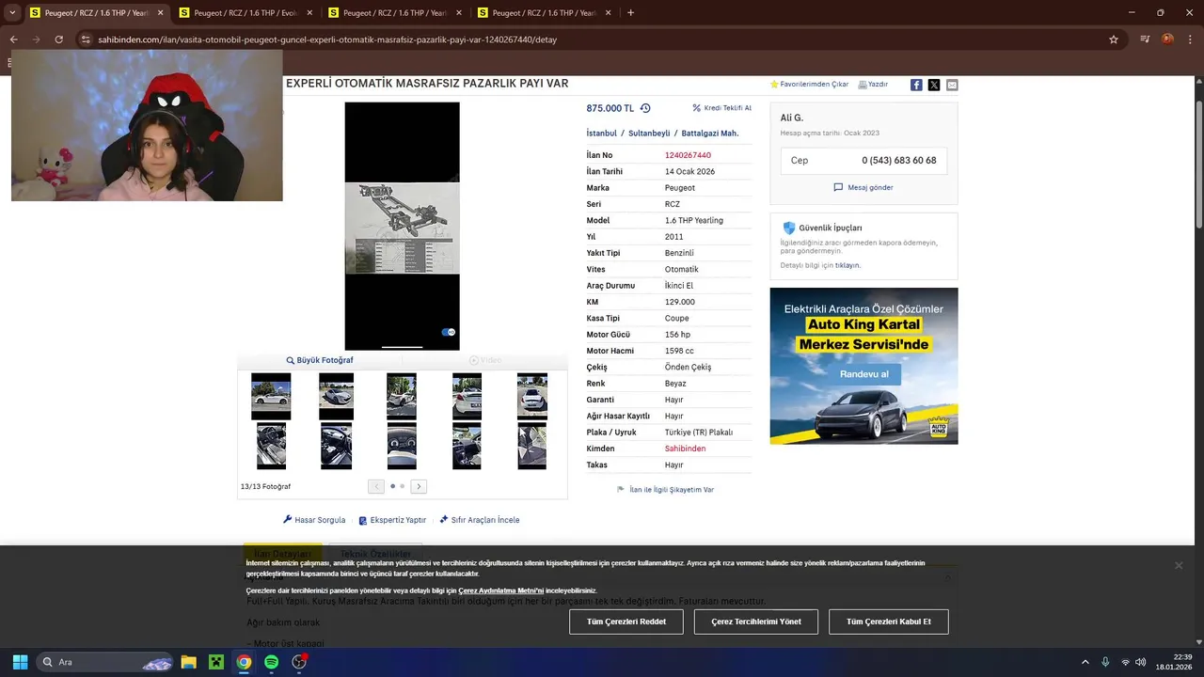Open the Sultanbeyli breadcrumb link
Viewport: 1204px width, 677px height.
tap(649, 134)
